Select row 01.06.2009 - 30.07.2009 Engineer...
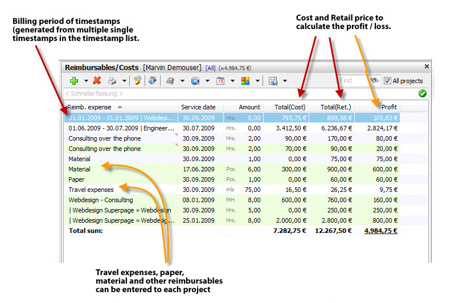The image size is (459, 303). click(232, 128)
